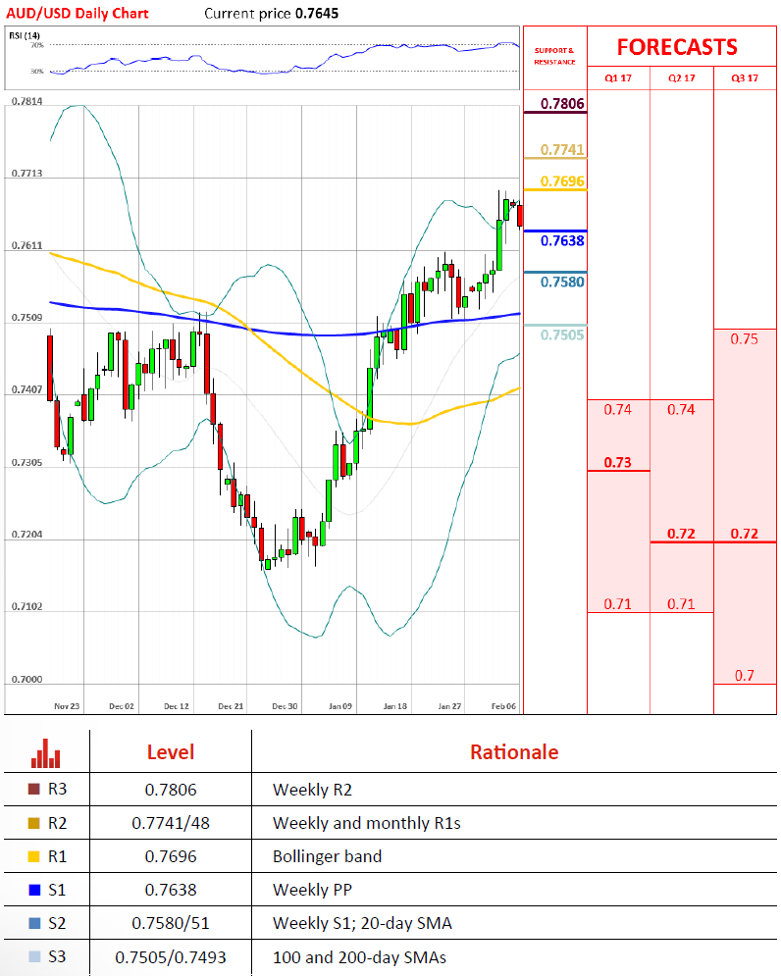Click the Weekly and monthly R1s rationale

click(x=367, y=824)
